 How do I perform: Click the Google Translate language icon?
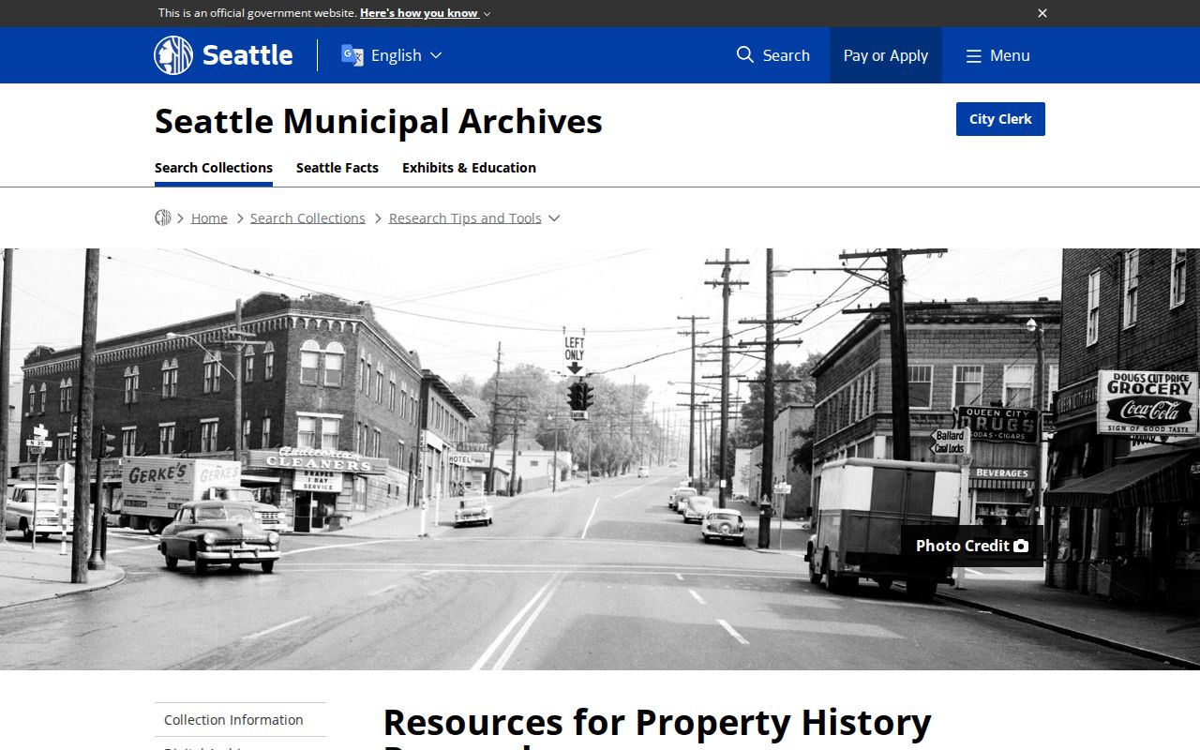[x=352, y=55]
